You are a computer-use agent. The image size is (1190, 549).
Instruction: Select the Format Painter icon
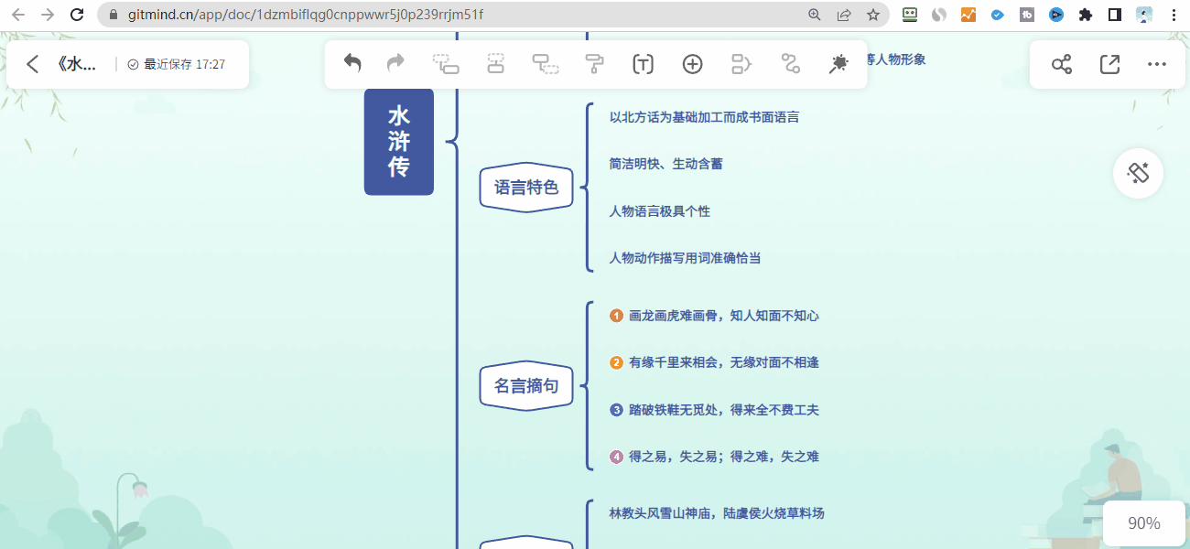593,64
